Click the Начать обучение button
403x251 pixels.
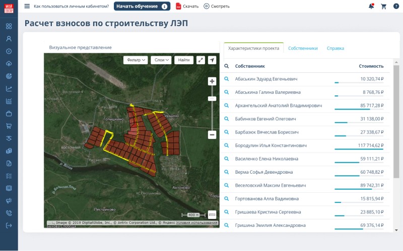[142, 6]
